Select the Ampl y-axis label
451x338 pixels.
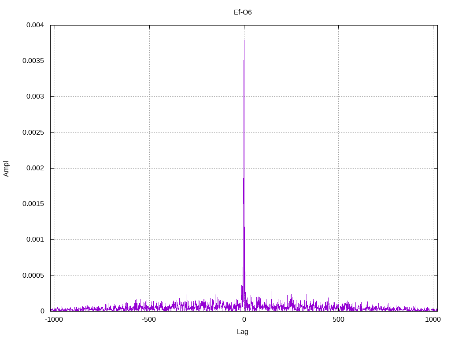click(6, 169)
